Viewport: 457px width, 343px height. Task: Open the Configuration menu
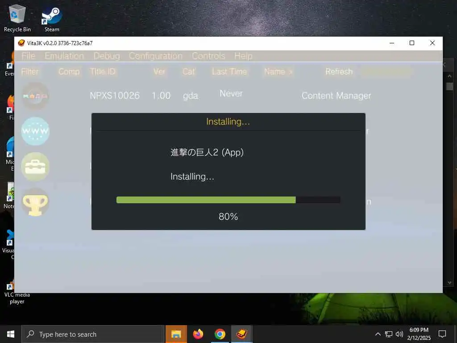point(156,56)
